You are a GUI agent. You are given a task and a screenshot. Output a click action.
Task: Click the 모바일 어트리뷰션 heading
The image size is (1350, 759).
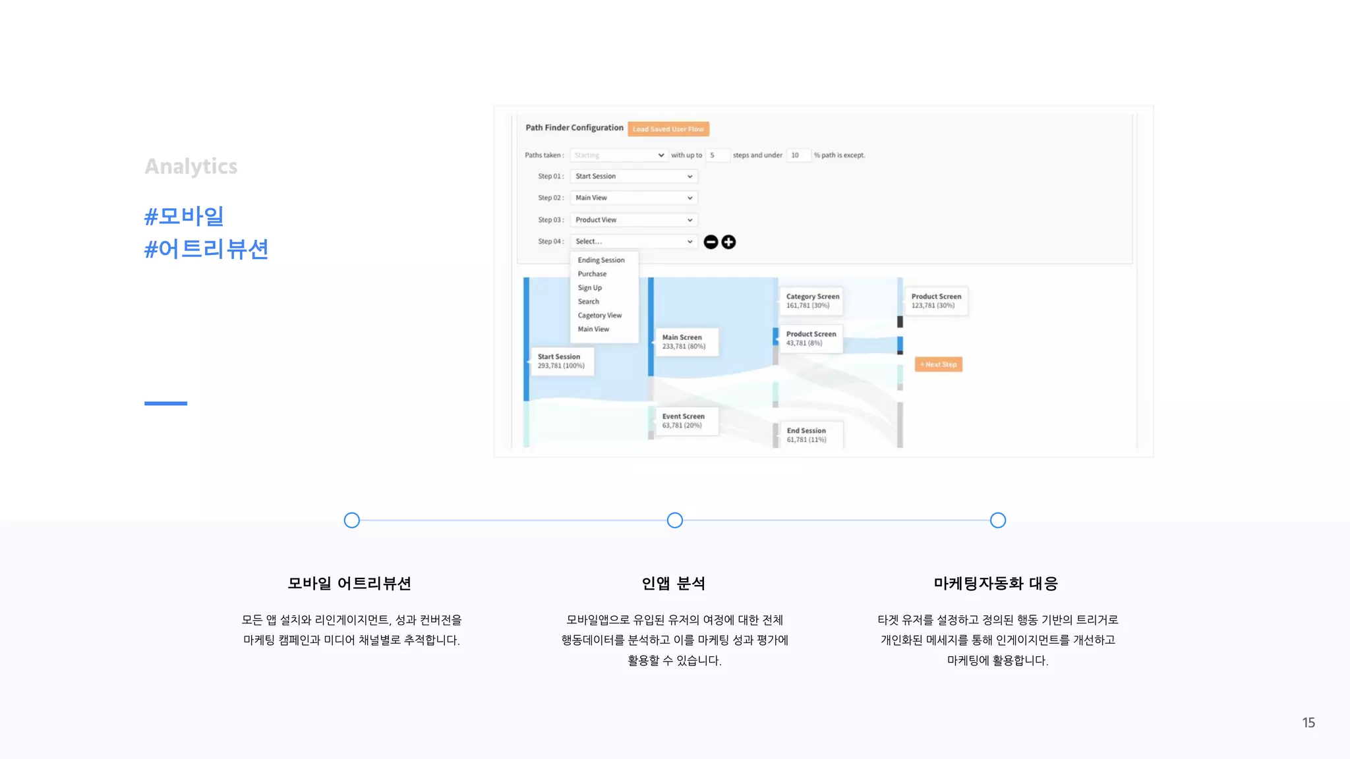[349, 584]
